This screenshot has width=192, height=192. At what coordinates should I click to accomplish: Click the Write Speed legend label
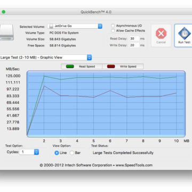pos(128,67)
